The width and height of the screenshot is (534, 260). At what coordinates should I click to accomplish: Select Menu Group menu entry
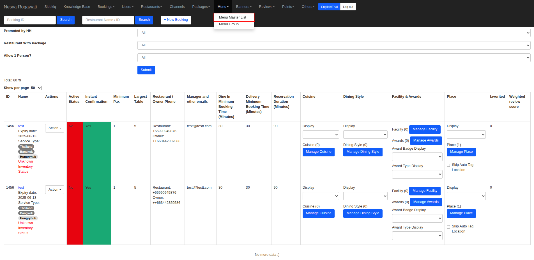click(x=229, y=24)
